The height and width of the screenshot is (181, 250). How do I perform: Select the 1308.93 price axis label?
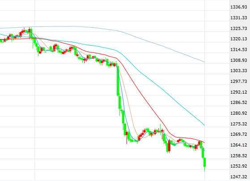(239, 60)
